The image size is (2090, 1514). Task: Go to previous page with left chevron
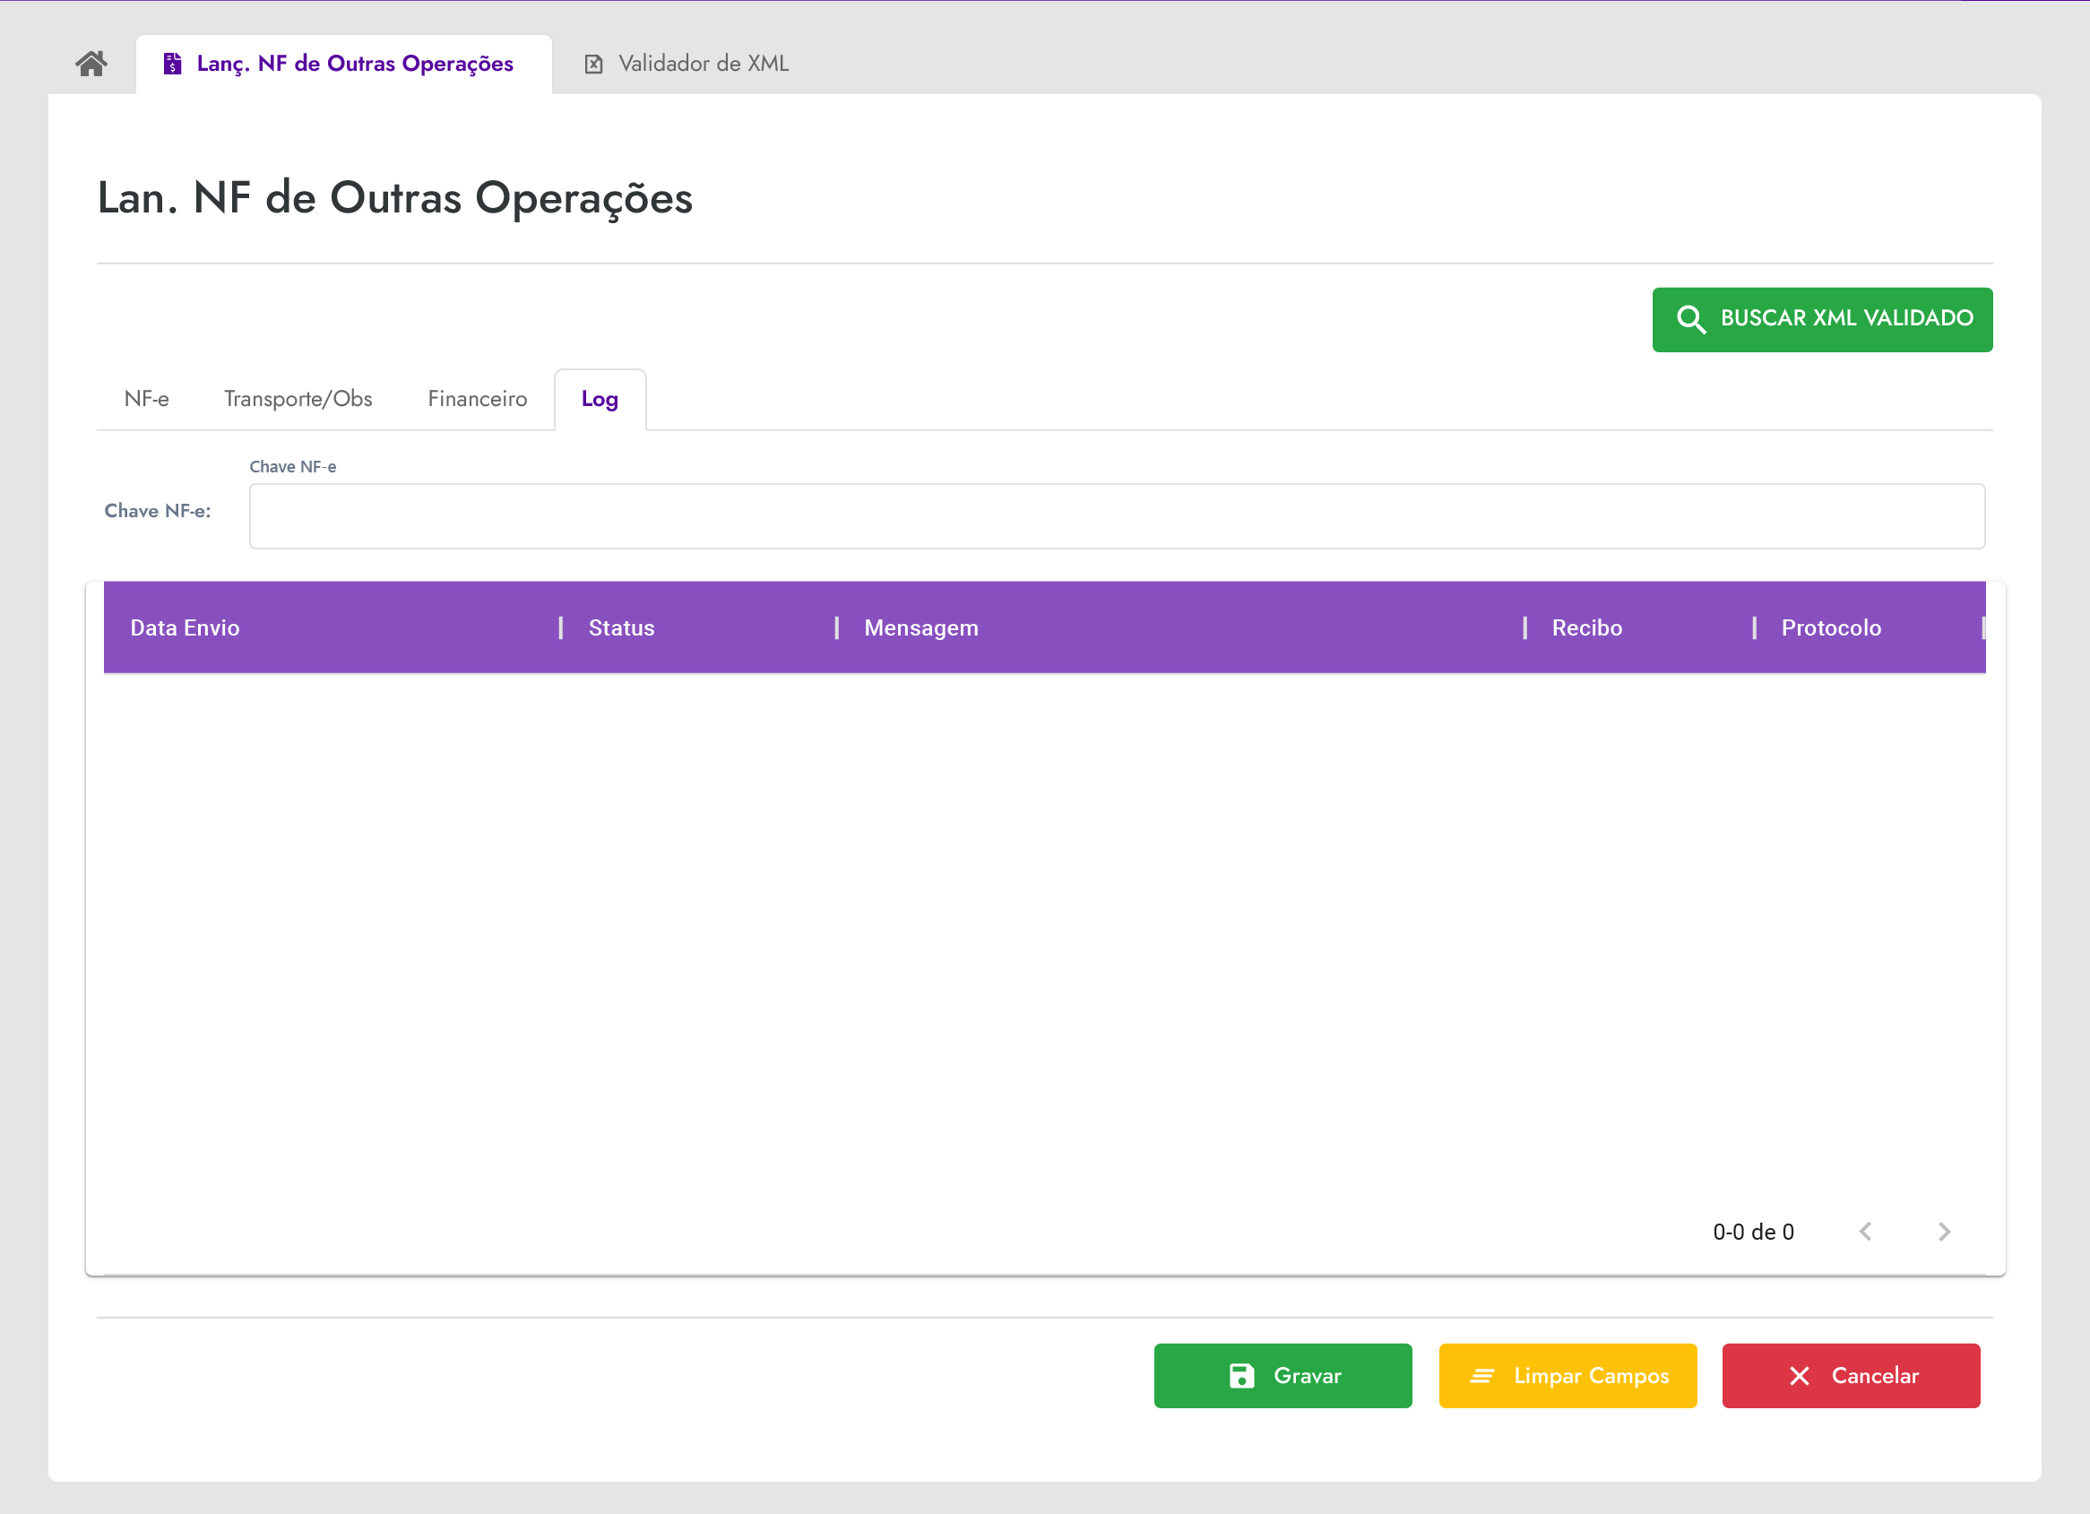[1865, 1232]
